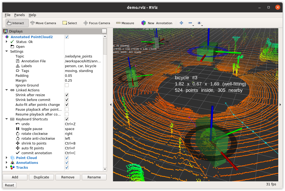Click the blue plus add-tool icon
Image resolution: width=285 pixels, height=191 pixels.
coord(181,23)
